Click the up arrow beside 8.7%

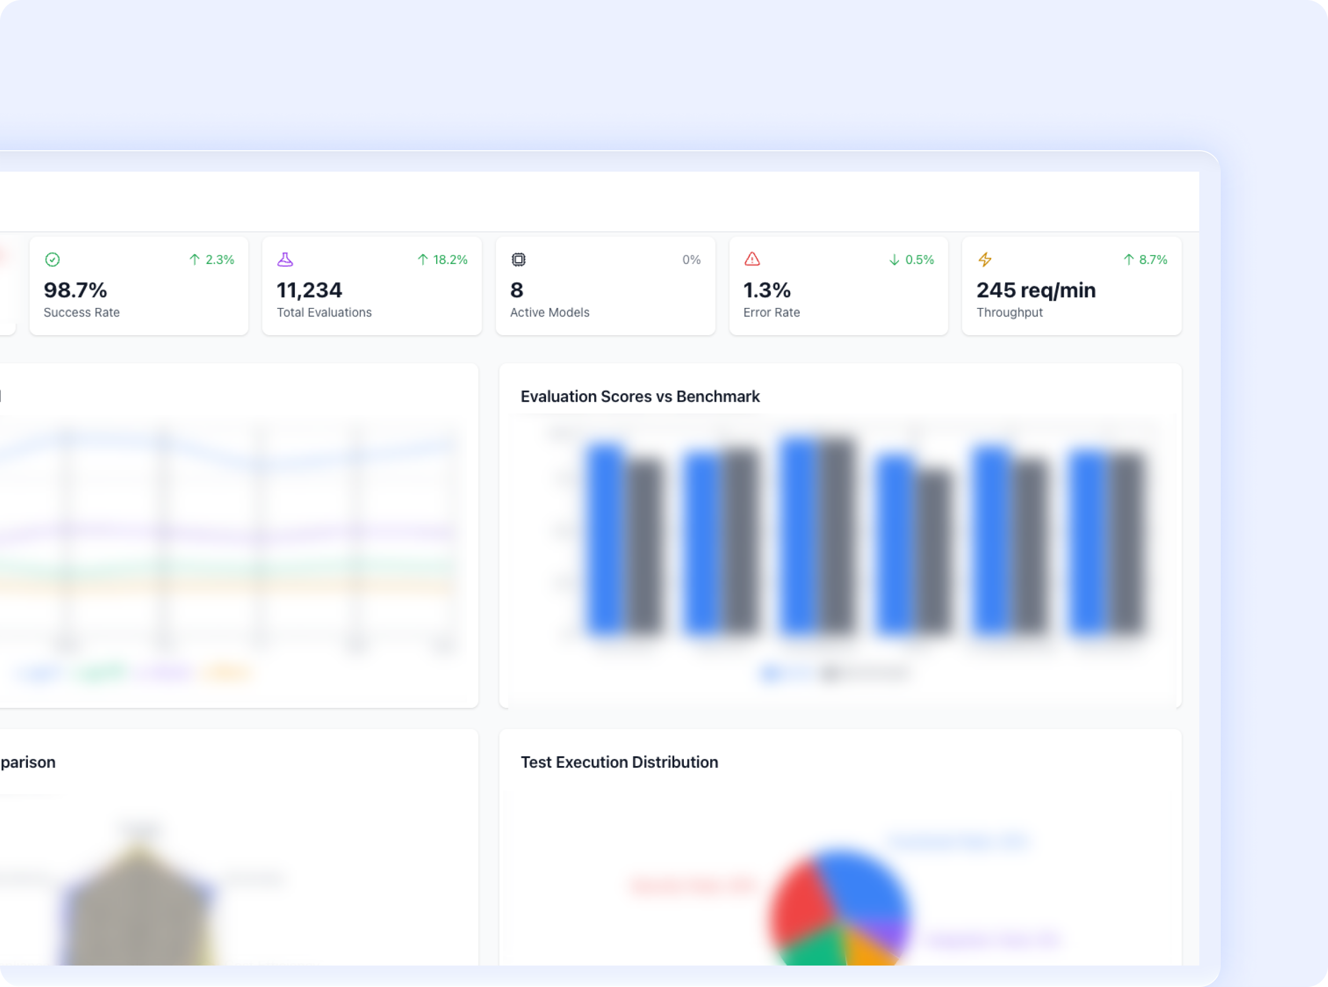tap(1128, 259)
